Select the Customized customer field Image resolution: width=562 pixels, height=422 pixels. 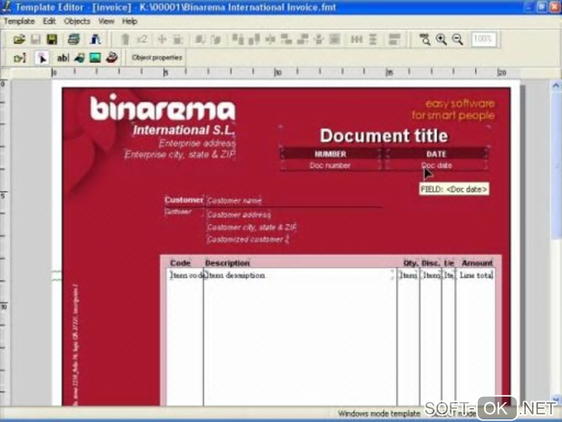tap(247, 239)
